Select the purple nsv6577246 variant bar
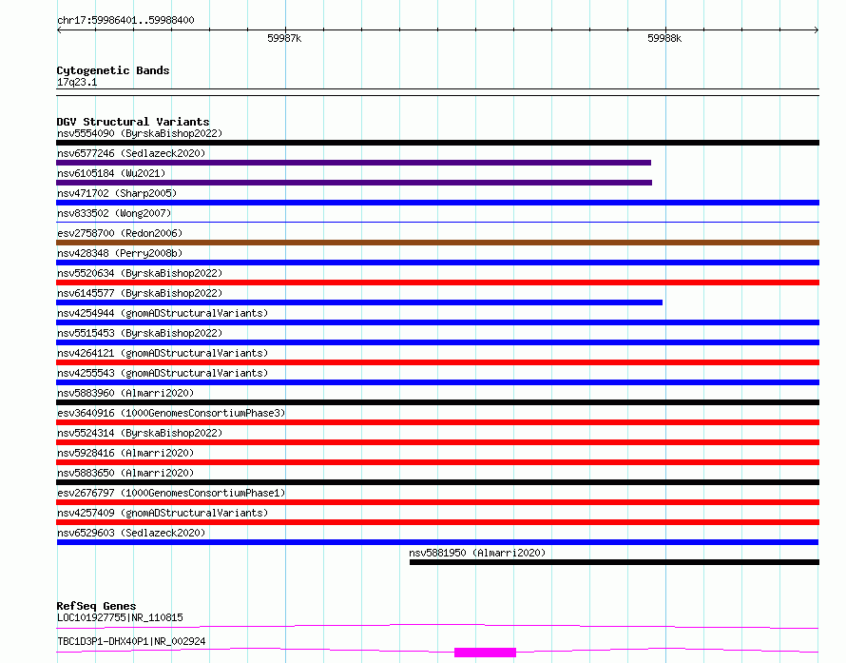 pyautogui.click(x=354, y=163)
